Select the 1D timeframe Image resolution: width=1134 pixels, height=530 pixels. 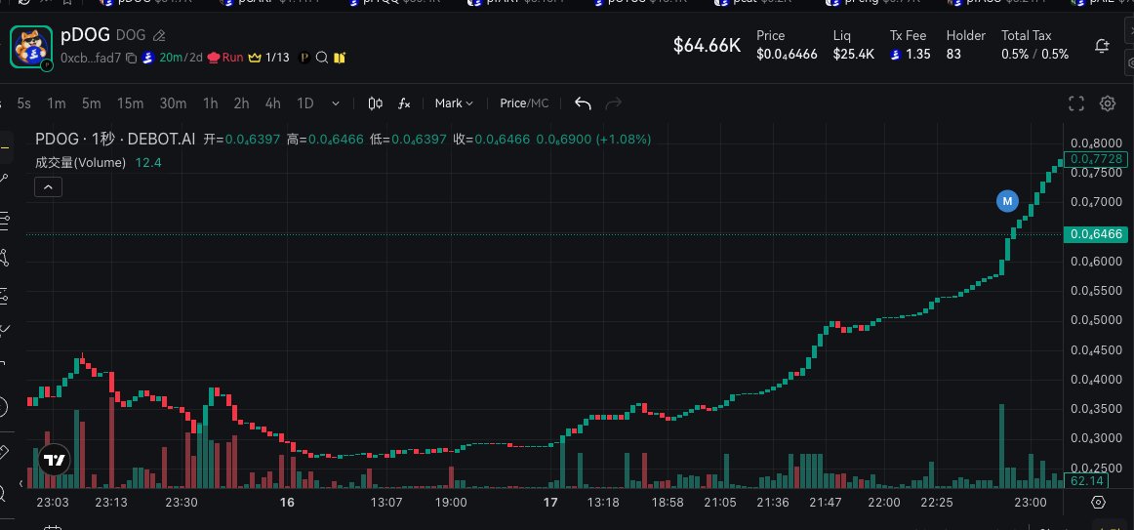coord(305,103)
